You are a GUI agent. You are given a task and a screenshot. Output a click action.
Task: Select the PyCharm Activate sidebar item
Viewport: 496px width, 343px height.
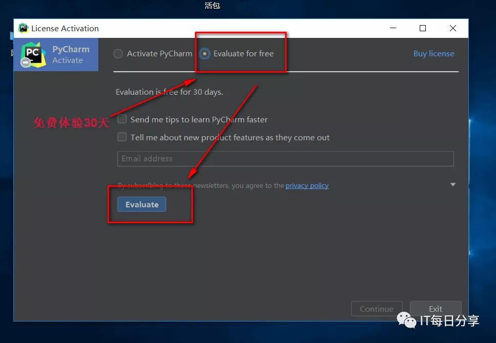(56, 54)
